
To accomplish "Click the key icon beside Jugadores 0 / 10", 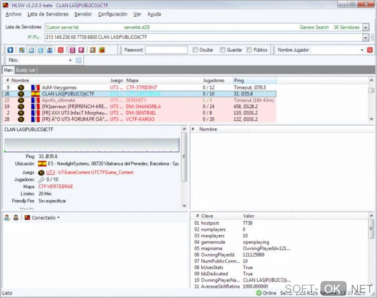I will click(41, 179).
